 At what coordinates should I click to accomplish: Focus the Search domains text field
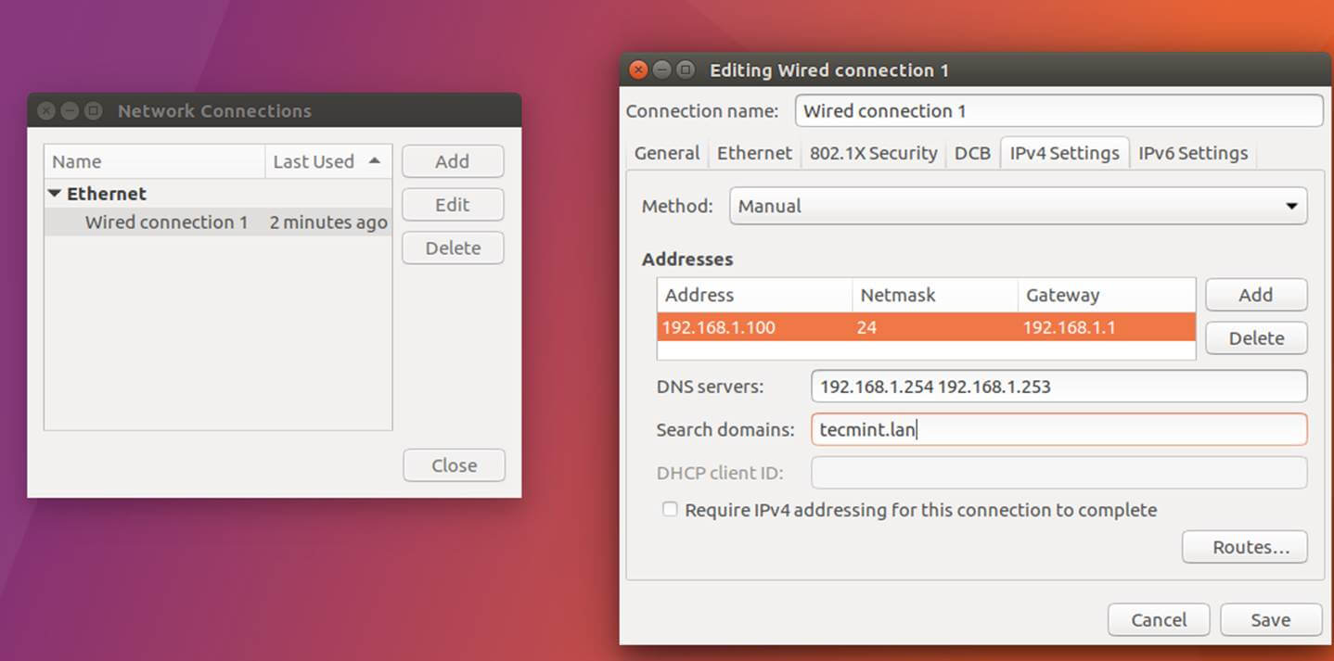click(x=1058, y=430)
